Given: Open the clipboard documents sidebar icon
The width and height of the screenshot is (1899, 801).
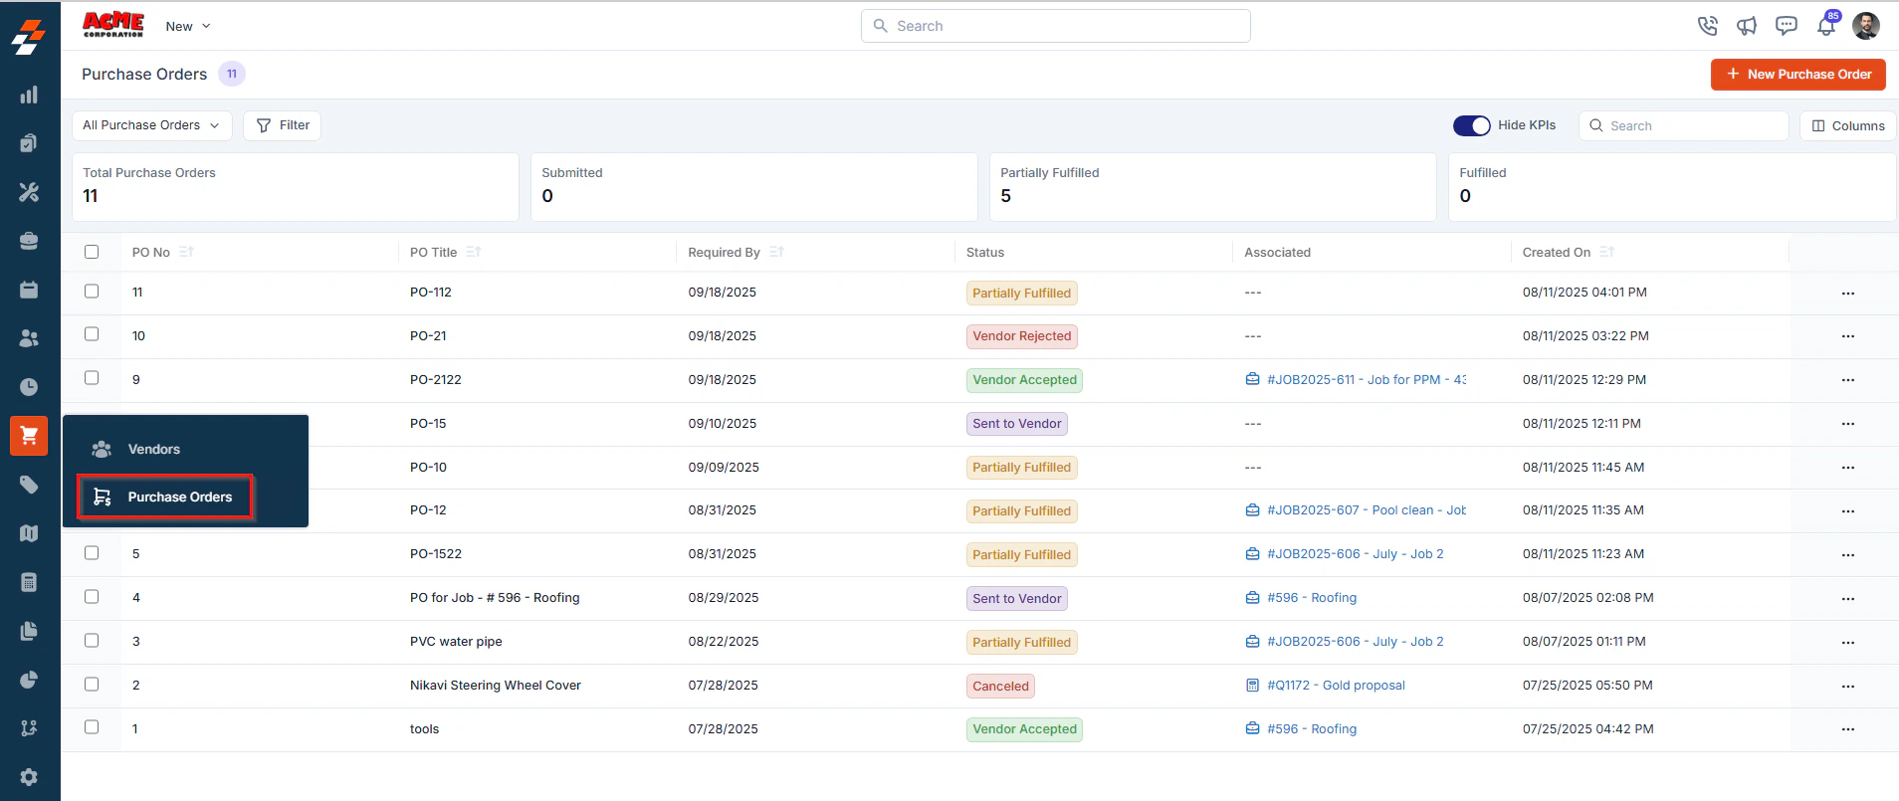Looking at the screenshot, I should [x=29, y=143].
